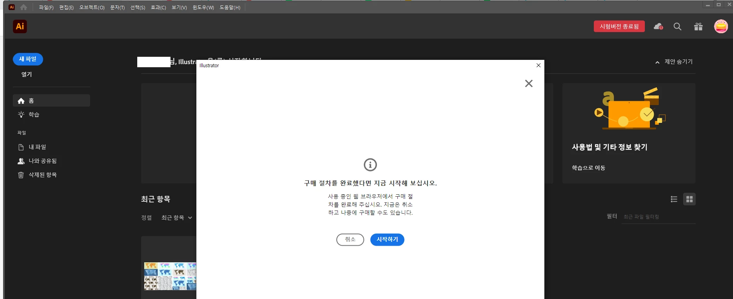Open 도움말(H) menu
Image resolution: width=733 pixels, height=299 pixels.
(x=230, y=7)
